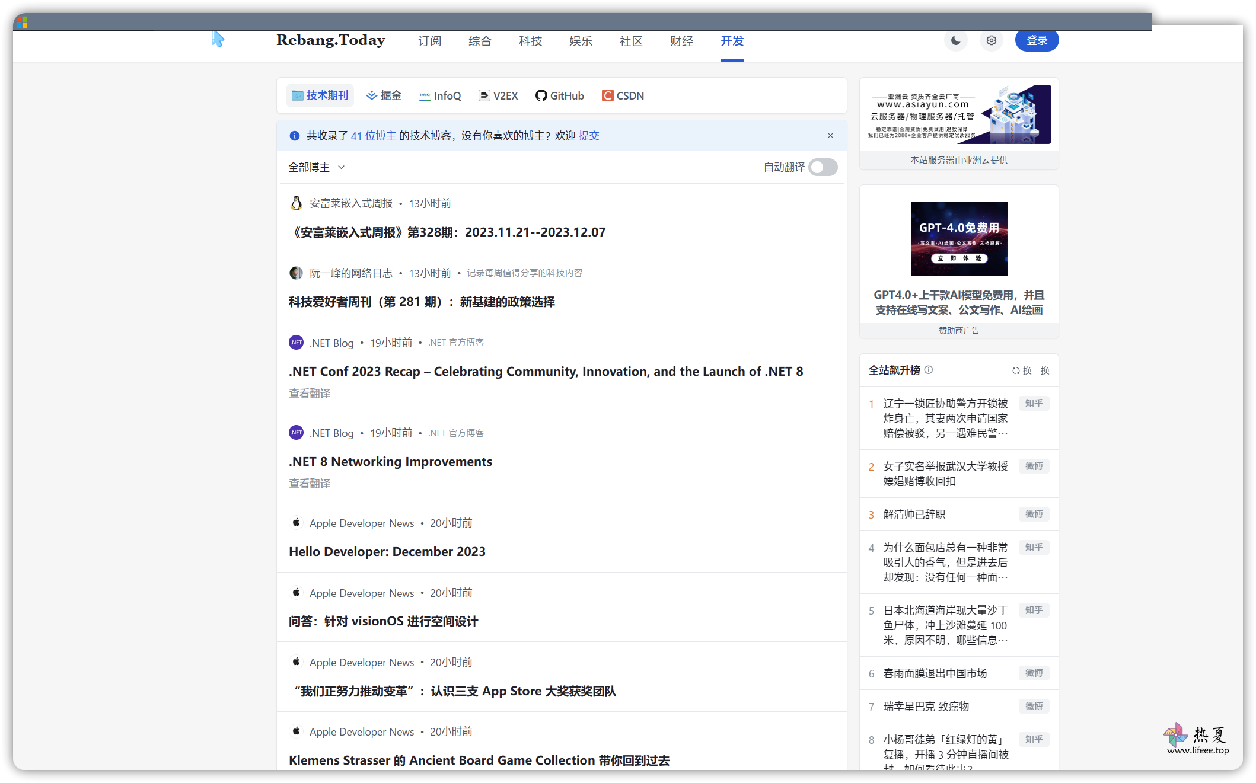Follow the 41 位博主 link
1256x783 pixels.
373,136
